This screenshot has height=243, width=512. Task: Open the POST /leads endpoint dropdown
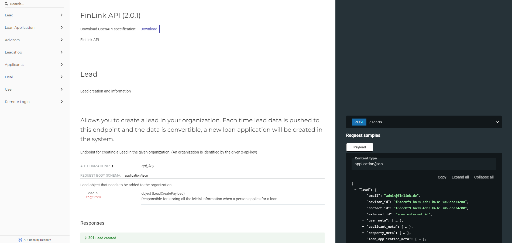(x=424, y=122)
